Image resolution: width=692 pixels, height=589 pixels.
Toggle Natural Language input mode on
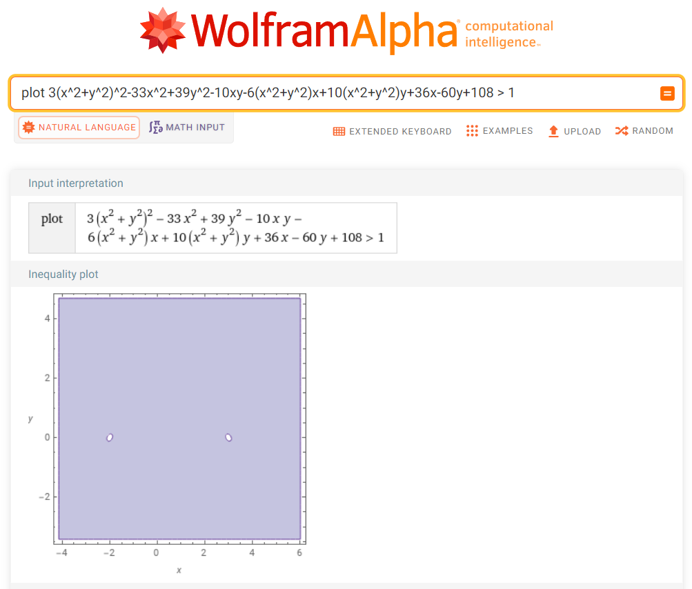[x=78, y=128]
